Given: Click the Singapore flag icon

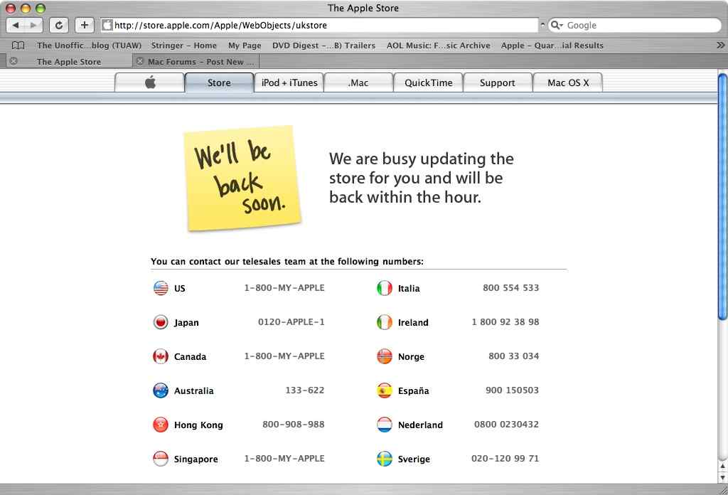Looking at the screenshot, I should [161, 459].
